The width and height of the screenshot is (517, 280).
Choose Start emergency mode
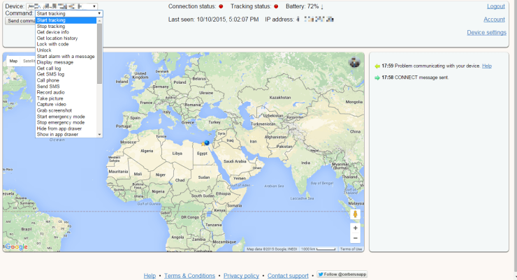pyautogui.click(x=66, y=117)
